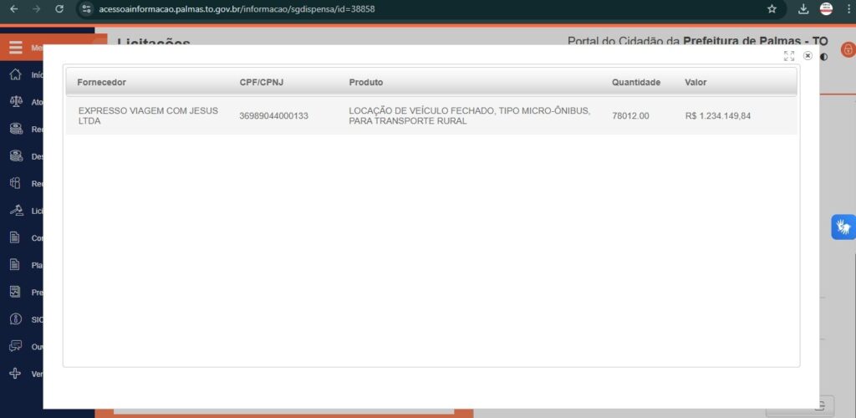
Task: Click the browser profile avatar
Action: [826, 8]
